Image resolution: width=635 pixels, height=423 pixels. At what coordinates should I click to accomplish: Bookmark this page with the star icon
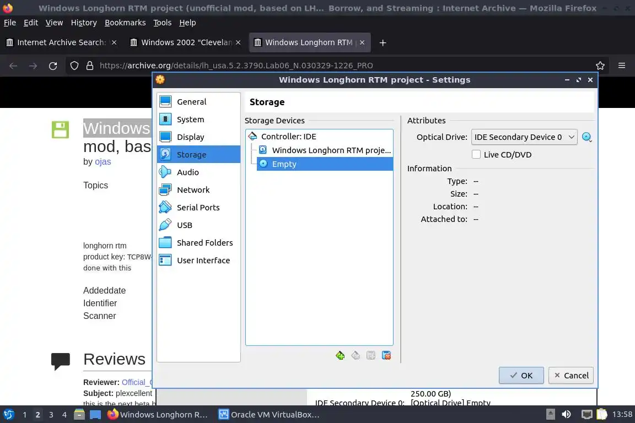pyautogui.click(x=600, y=66)
